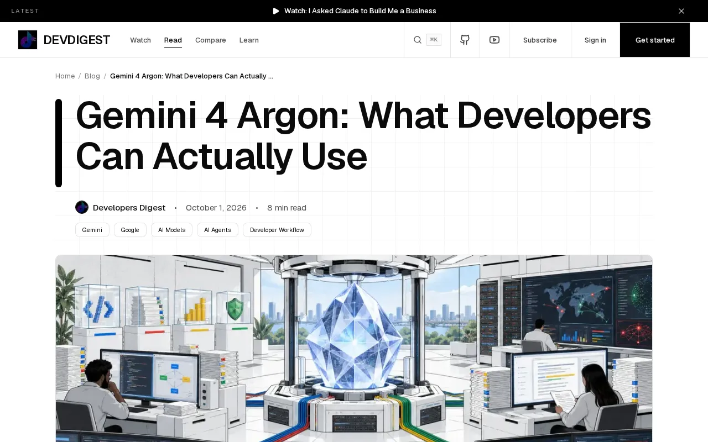Image resolution: width=708 pixels, height=442 pixels.
Task: Select the AI Agents tag
Action: [x=217, y=230]
